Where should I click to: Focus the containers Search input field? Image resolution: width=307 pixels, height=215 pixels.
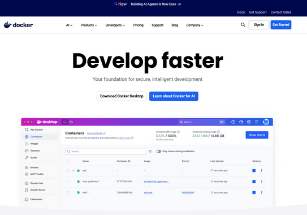click(x=106, y=151)
